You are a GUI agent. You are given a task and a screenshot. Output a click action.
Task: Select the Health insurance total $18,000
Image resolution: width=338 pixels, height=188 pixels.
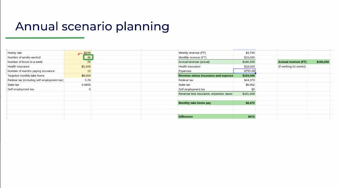[244, 66]
